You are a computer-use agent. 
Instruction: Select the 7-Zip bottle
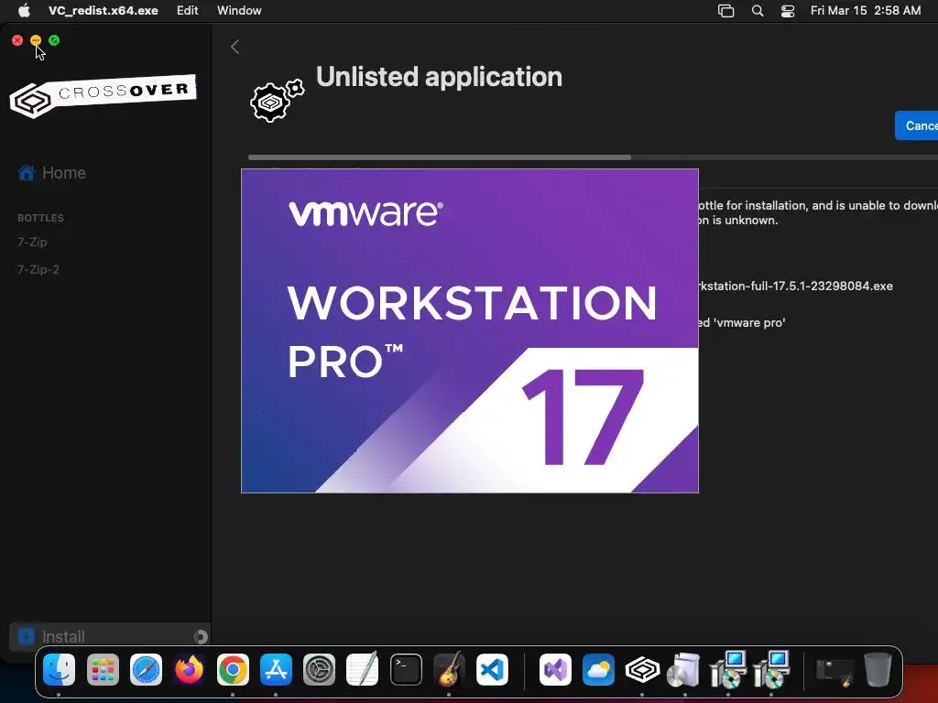pyautogui.click(x=32, y=242)
